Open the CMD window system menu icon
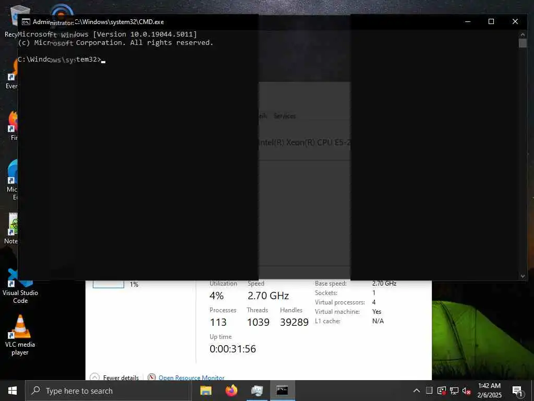The height and width of the screenshot is (401, 534). click(x=26, y=22)
